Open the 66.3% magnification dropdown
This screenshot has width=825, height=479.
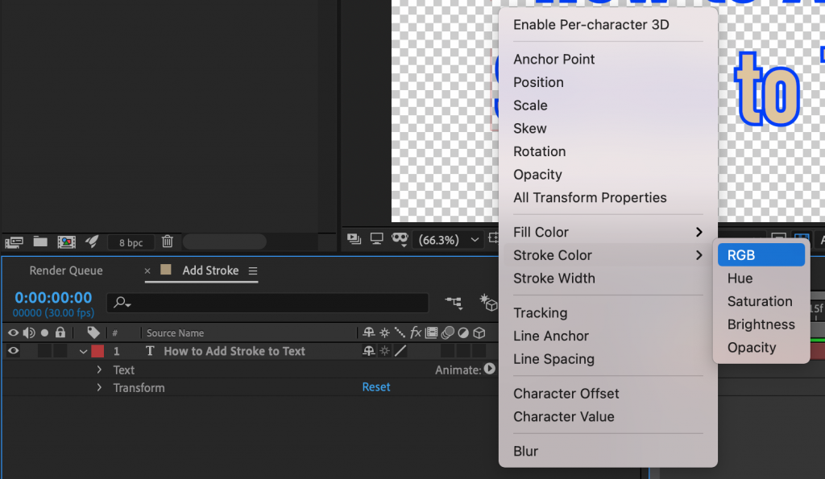[448, 240]
